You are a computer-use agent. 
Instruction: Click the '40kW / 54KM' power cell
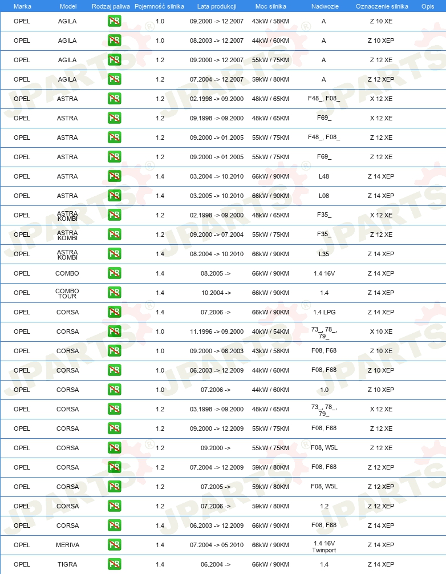pyautogui.click(x=270, y=332)
